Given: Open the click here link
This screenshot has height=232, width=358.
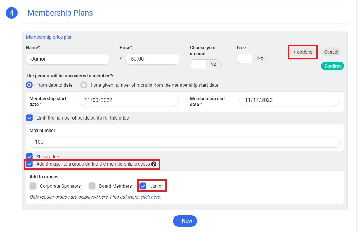Looking at the screenshot, I should click(150, 197).
